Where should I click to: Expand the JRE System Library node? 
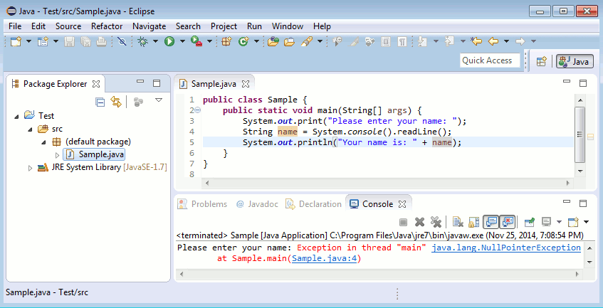31,168
